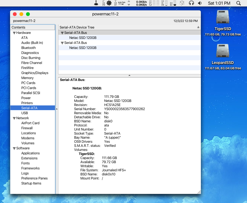Click the headphones menu bar icon
The width and height of the screenshot is (247, 203).
191,3
